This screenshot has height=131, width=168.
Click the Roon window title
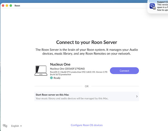(17, 6)
